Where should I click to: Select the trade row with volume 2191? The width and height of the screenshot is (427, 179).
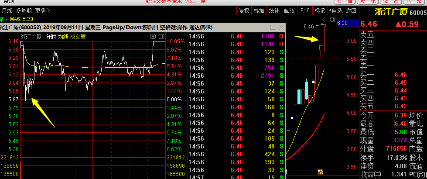(236, 76)
